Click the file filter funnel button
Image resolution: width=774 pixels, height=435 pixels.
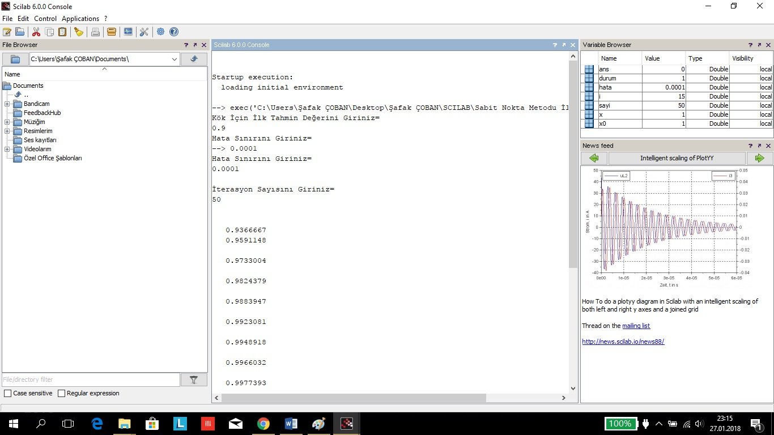[x=194, y=379]
